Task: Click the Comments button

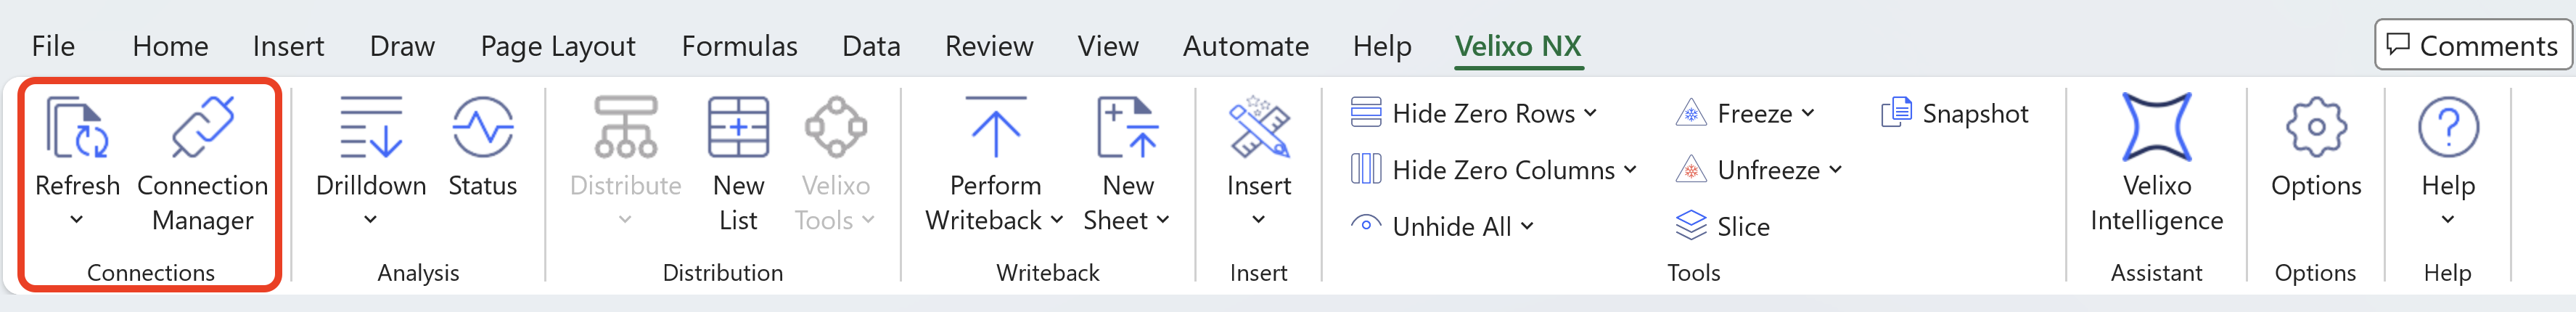Action: 2472,46
